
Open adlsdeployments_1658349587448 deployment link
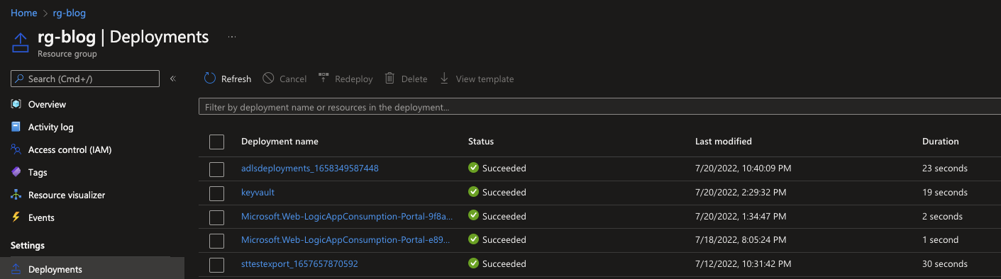pyautogui.click(x=310, y=168)
